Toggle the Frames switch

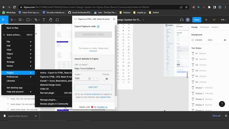[x=106, y=79]
